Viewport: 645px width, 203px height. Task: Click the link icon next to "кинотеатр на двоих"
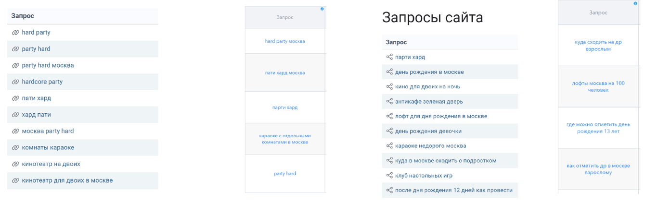click(x=15, y=164)
